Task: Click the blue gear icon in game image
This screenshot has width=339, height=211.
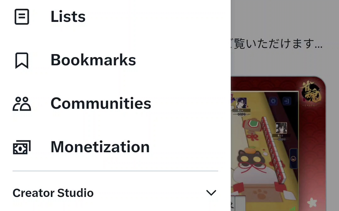Action: 273,101
